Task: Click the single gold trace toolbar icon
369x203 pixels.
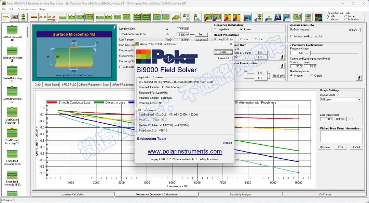Action: [x=34, y=17]
